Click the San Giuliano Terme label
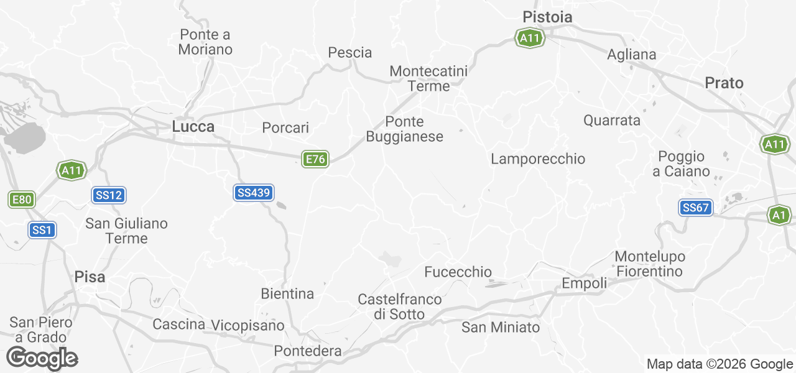 [x=127, y=231]
